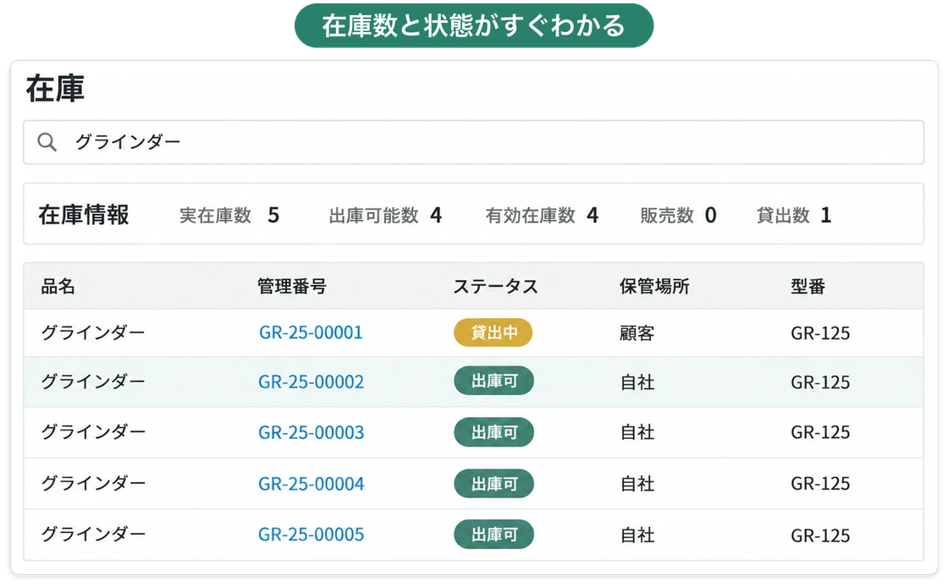Click 出庫可 badge in GR-25-00002 row
Viewport: 948px width, 587px height.
click(494, 381)
